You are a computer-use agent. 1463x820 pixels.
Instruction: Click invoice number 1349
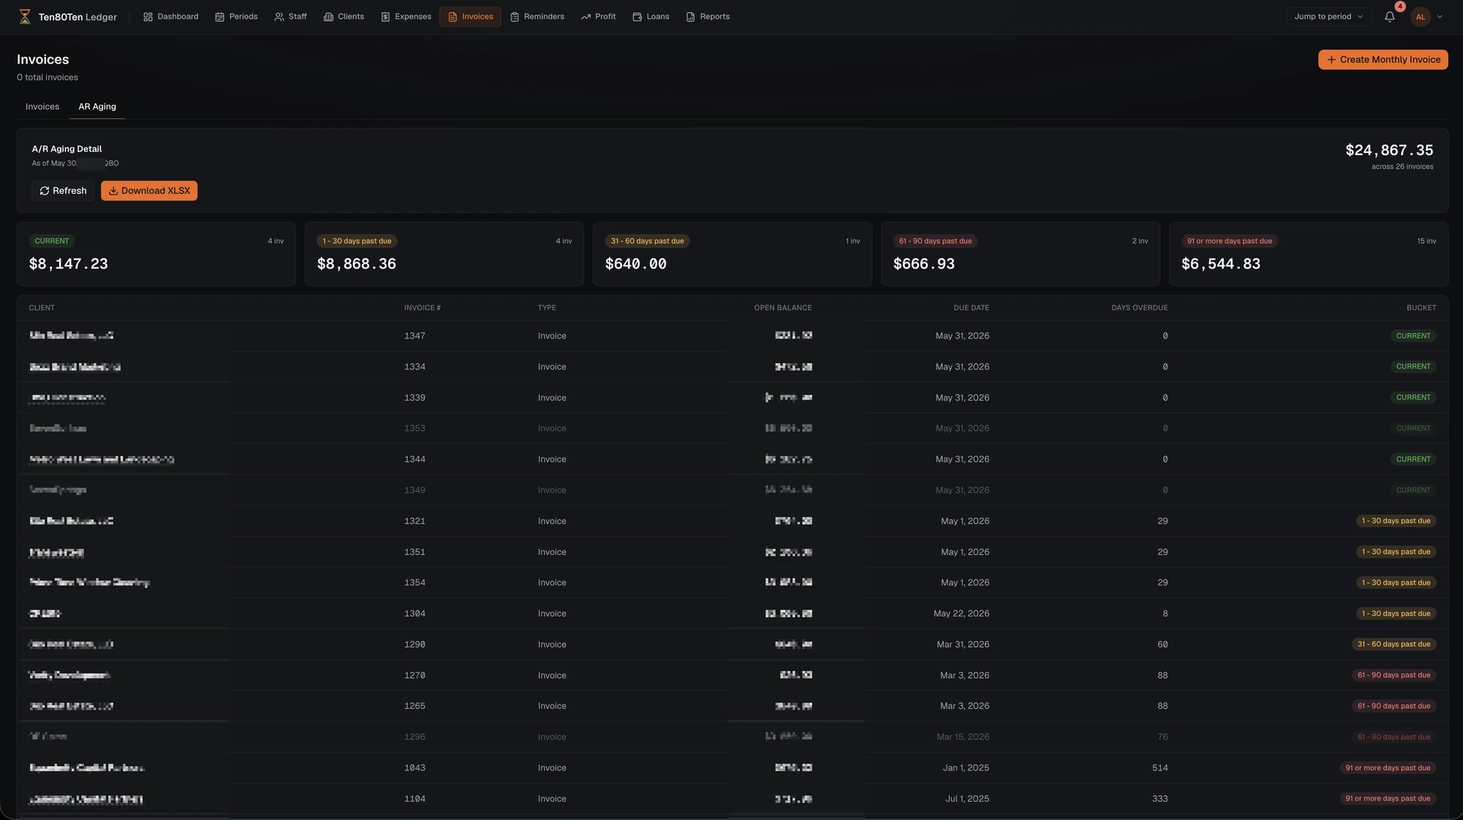414,490
